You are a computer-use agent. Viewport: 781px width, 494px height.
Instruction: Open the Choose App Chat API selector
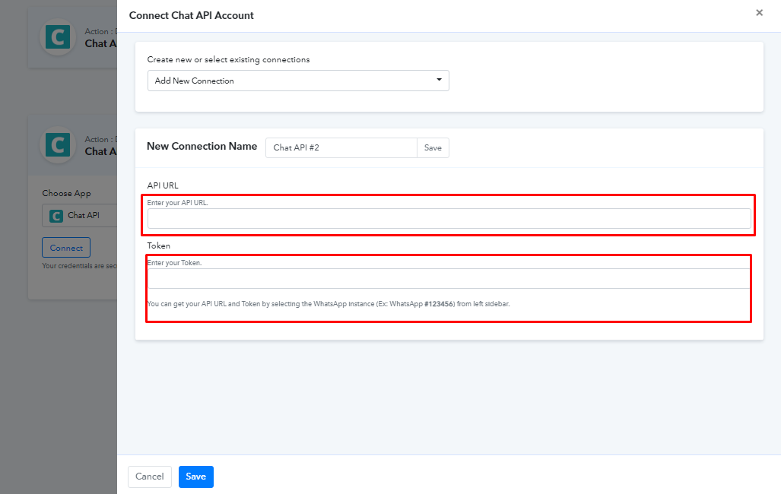tap(80, 215)
